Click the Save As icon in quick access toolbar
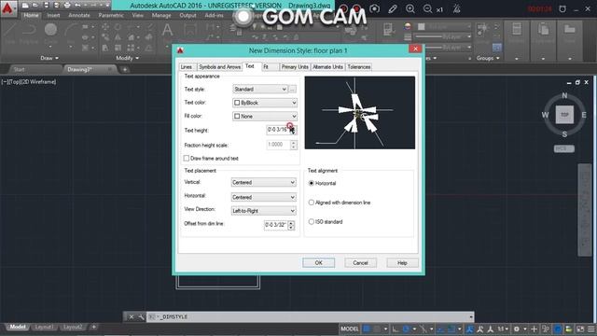 click(x=57, y=6)
